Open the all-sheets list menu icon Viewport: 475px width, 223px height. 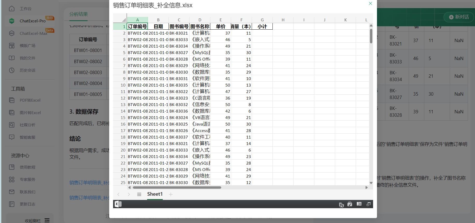click(139, 194)
